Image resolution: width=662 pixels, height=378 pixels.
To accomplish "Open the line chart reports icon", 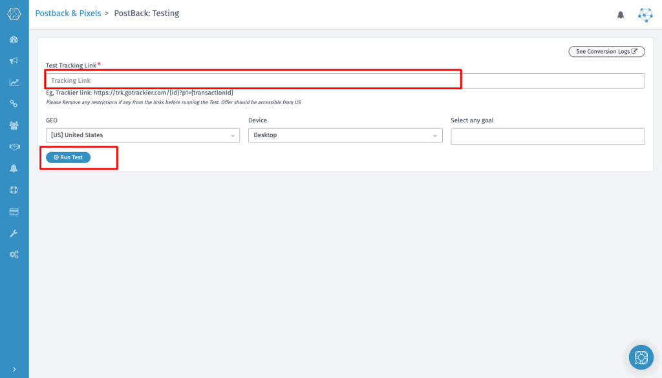I will coord(14,82).
